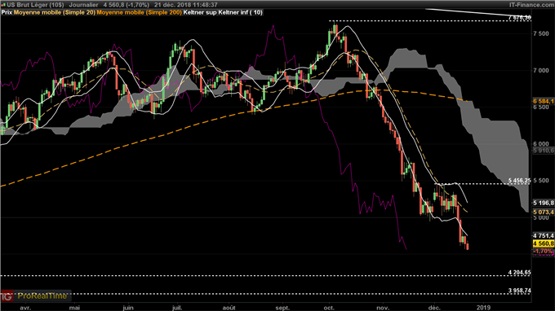Image resolution: width=555 pixels, height=311 pixels.
Task: Click the Prix indicator label
Action: coord(7,12)
